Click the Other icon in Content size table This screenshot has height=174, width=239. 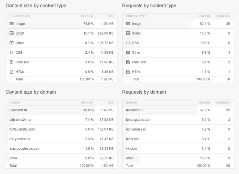pyautogui.click(x=11, y=43)
